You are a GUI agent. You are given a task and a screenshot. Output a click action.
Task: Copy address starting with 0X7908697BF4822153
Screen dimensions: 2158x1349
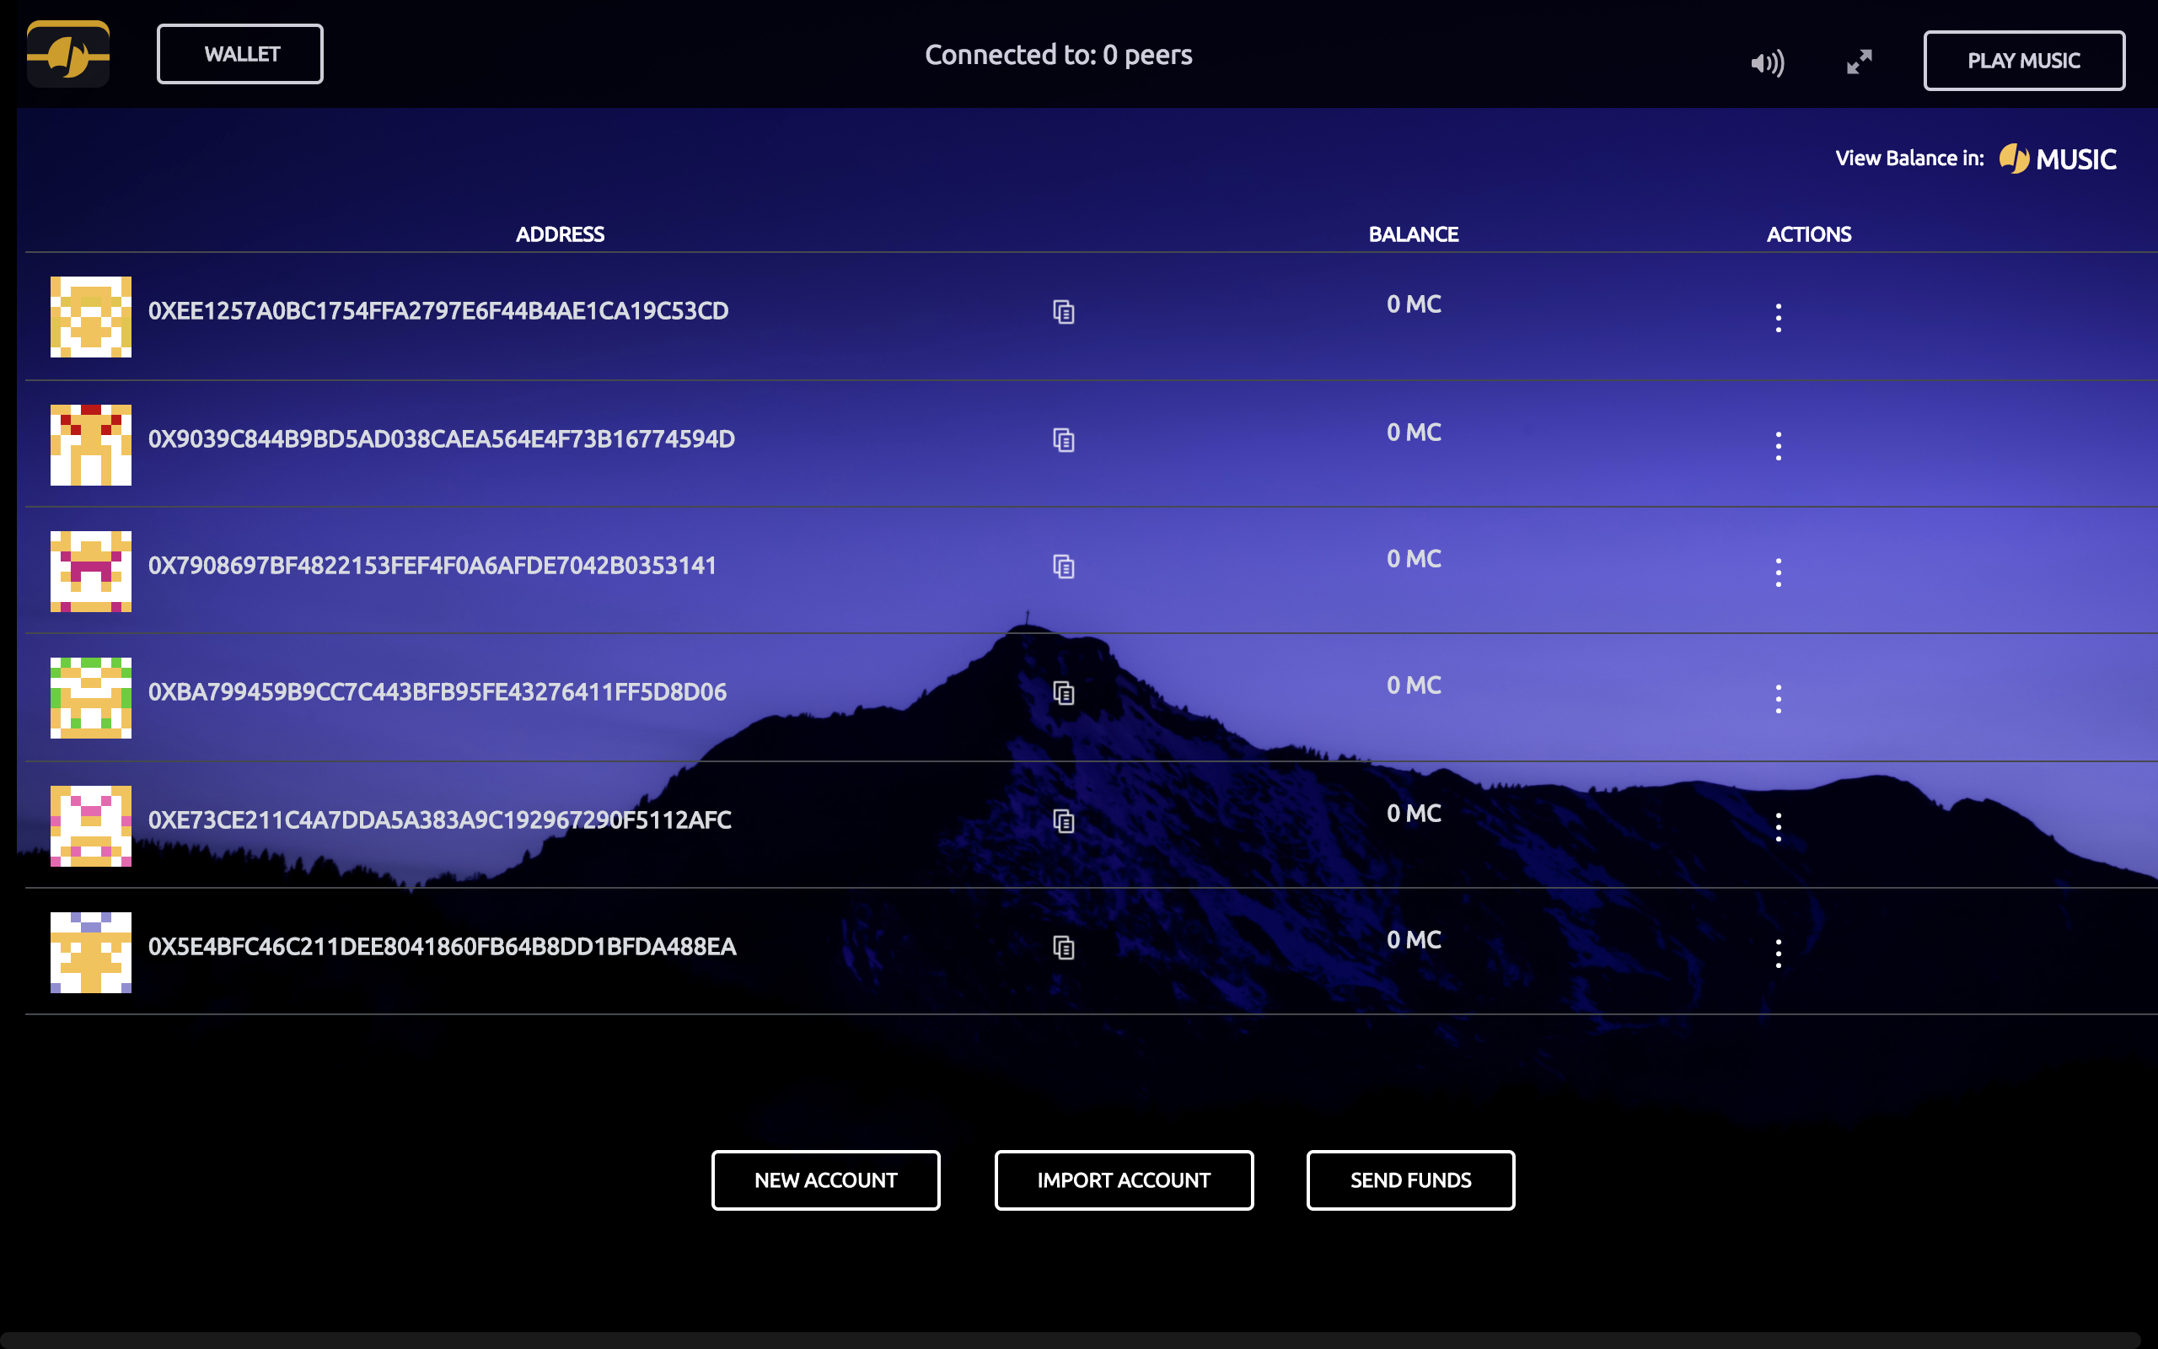coord(1064,567)
